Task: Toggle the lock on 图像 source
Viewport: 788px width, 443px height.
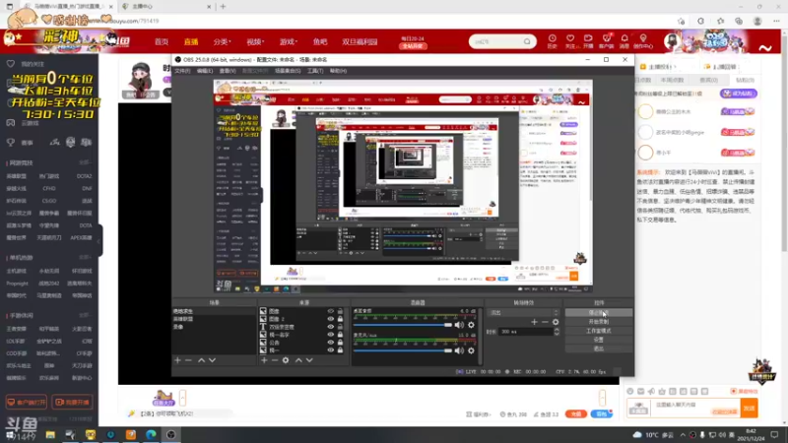Action: (340, 311)
